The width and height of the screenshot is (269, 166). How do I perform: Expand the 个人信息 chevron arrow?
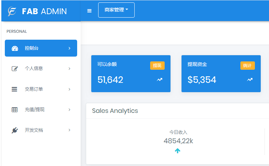tap(69, 69)
